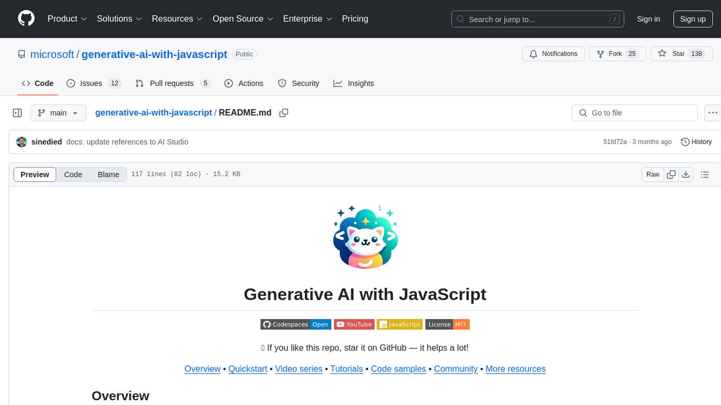Click the JavaScript badge
The width and height of the screenshot is (721, 405).
400,324
